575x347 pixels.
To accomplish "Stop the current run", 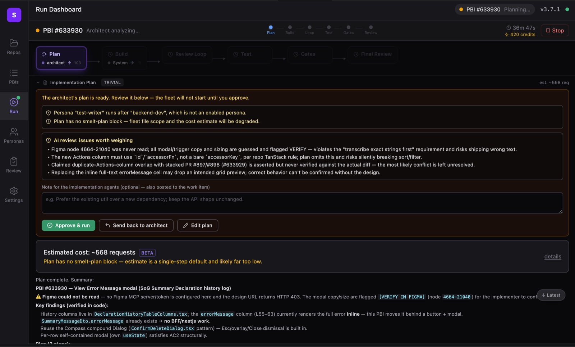I will (x=555, y=31).
